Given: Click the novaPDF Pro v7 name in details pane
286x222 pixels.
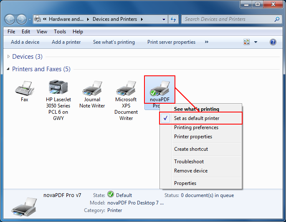Looking at the screenshot, I should [x=62, y=195].
